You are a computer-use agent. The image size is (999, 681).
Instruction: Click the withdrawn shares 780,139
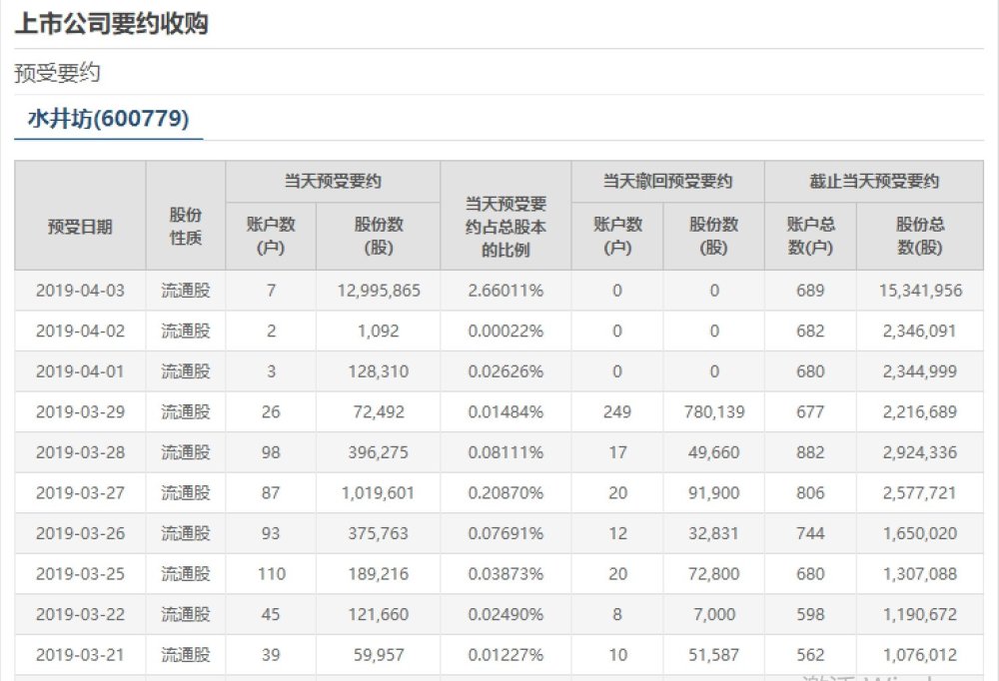[714, 412]
